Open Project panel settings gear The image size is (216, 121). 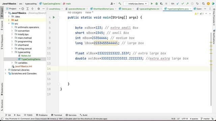point(39,9)
